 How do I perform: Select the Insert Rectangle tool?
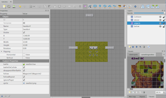click(x=95, y=6)
